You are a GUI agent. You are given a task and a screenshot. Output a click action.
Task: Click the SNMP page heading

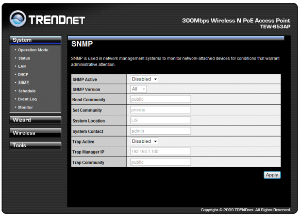pos(82,44)
